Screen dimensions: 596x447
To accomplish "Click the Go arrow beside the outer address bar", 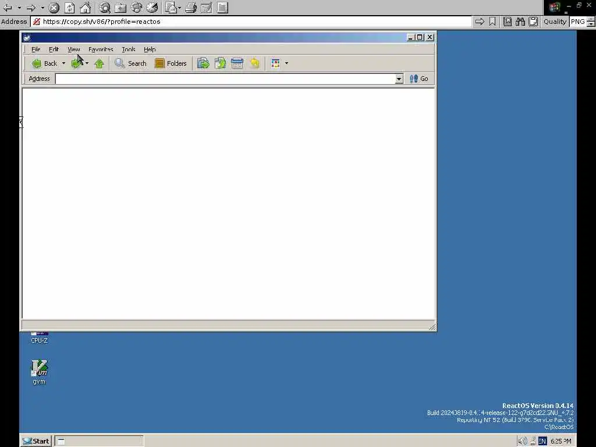I will coord(480,22).
